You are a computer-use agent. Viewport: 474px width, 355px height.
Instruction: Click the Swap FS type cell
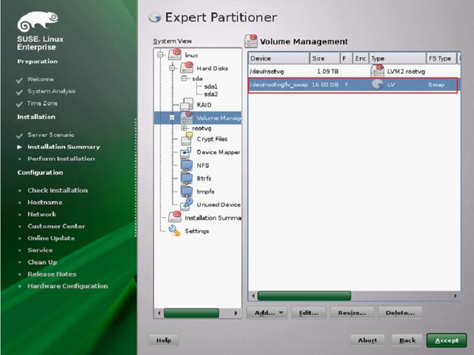[436, 85]
